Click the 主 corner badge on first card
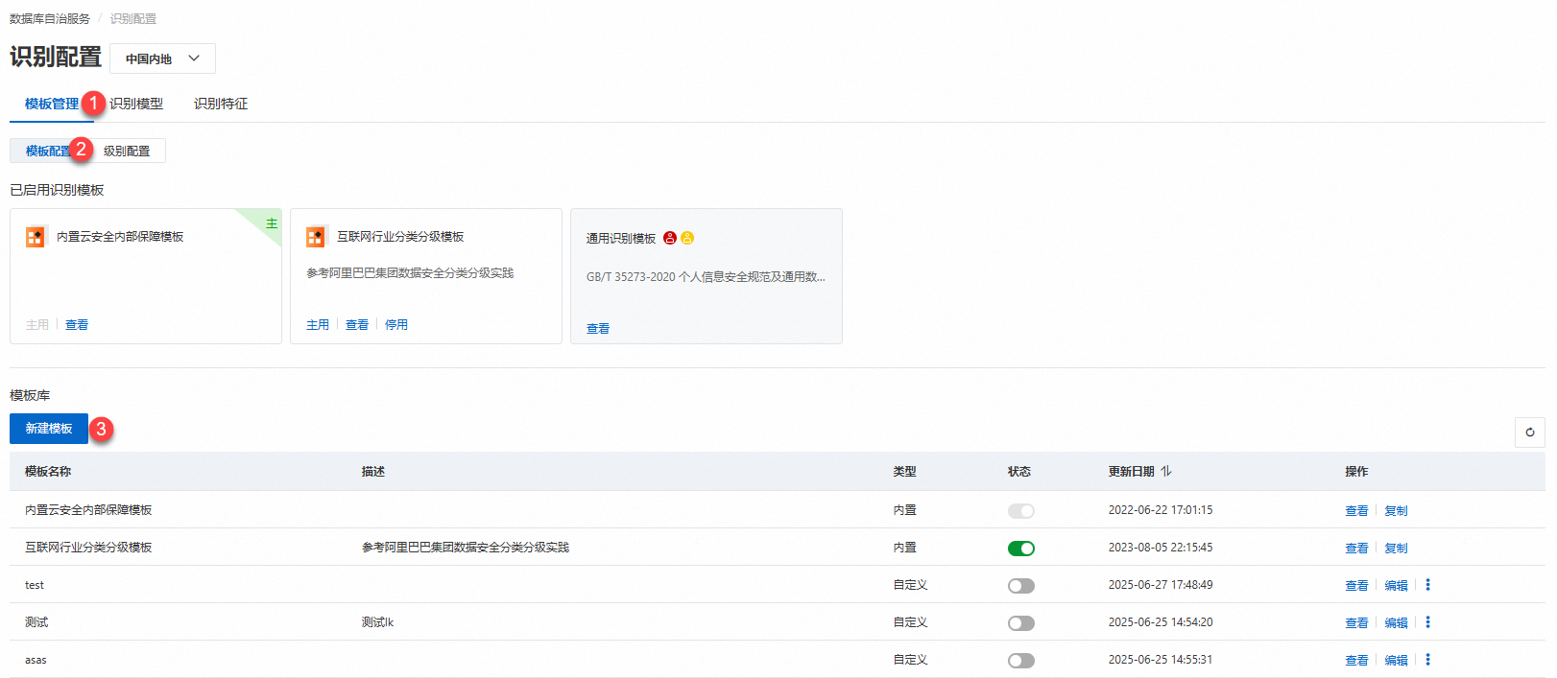The width and height of the screenshot is (1557, 678). click(272, 222)
